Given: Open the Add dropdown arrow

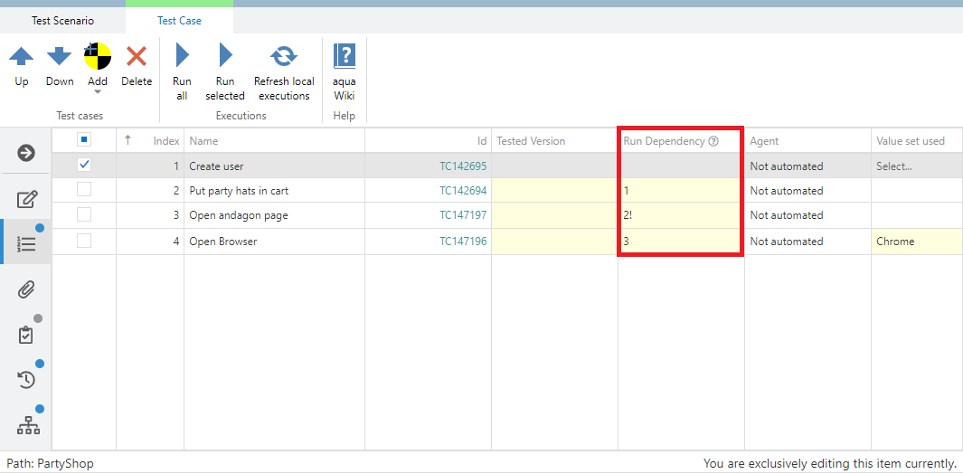Looking at the screenshot, I should 98,92.
